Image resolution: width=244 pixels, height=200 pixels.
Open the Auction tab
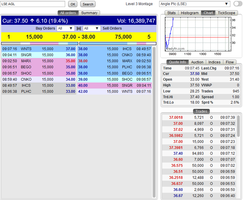(197, 62)
